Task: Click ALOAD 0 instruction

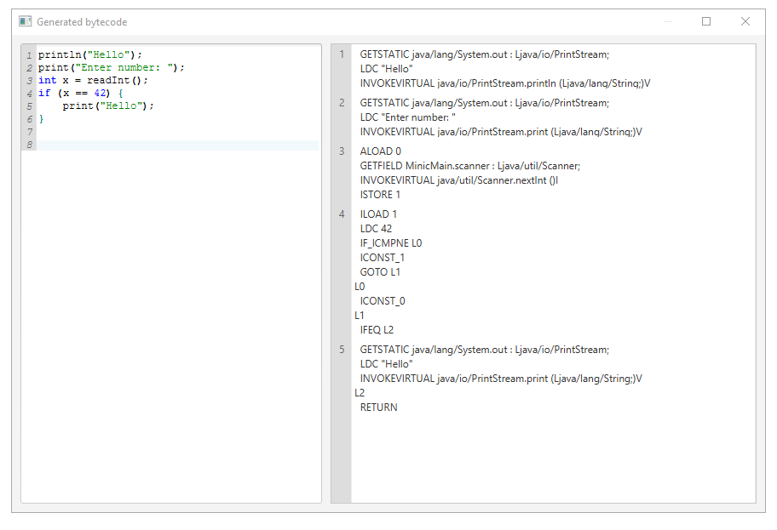Action: pyautogui.click(x=381, y=151)
